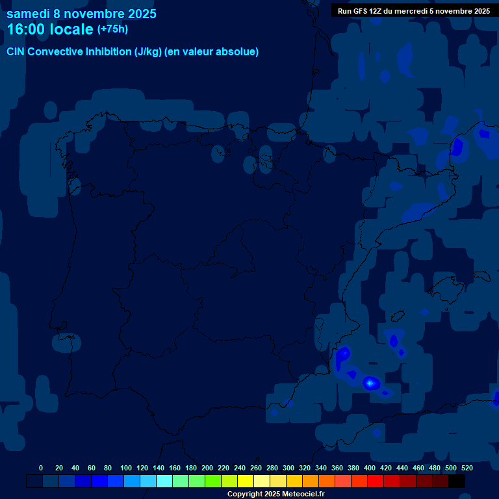Pick the blue swatch between 60 and 80
The width and height of the screenshot is (499, 499).
coord(99,481)
